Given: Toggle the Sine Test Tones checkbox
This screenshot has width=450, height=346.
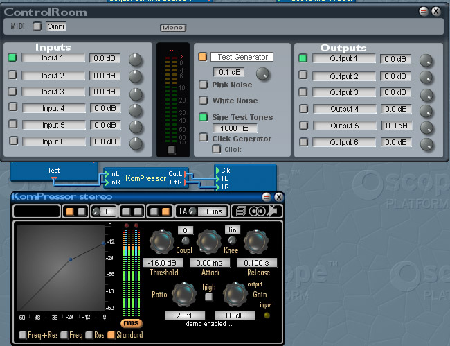Looking at the screenshot, I should (x=204, y=117).
